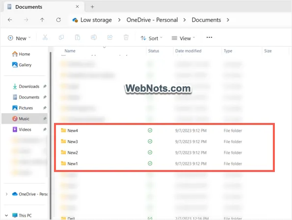Click the pin icon next to Documents

(x=45, y=97)
